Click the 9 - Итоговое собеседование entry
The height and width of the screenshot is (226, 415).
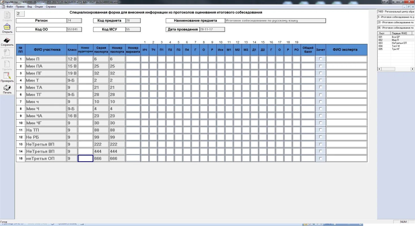pos(396,17)
